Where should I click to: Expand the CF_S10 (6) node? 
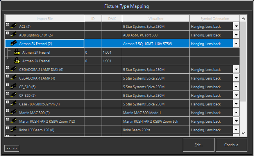coord(7,85)
